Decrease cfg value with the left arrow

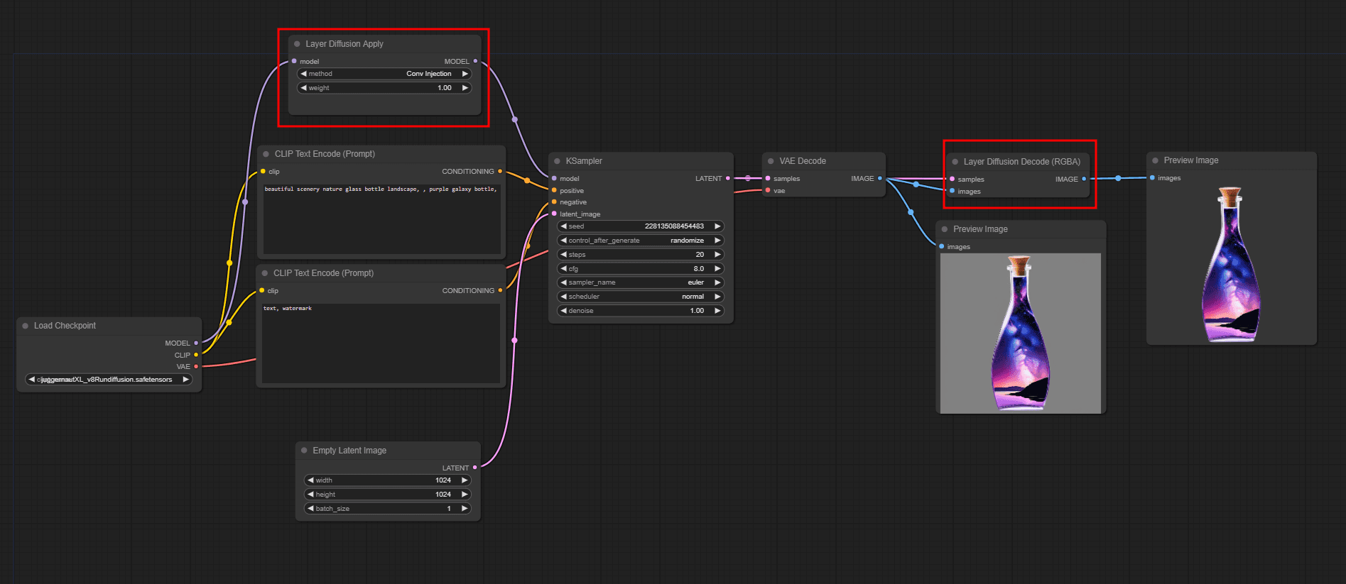click(x=564, y=269)
